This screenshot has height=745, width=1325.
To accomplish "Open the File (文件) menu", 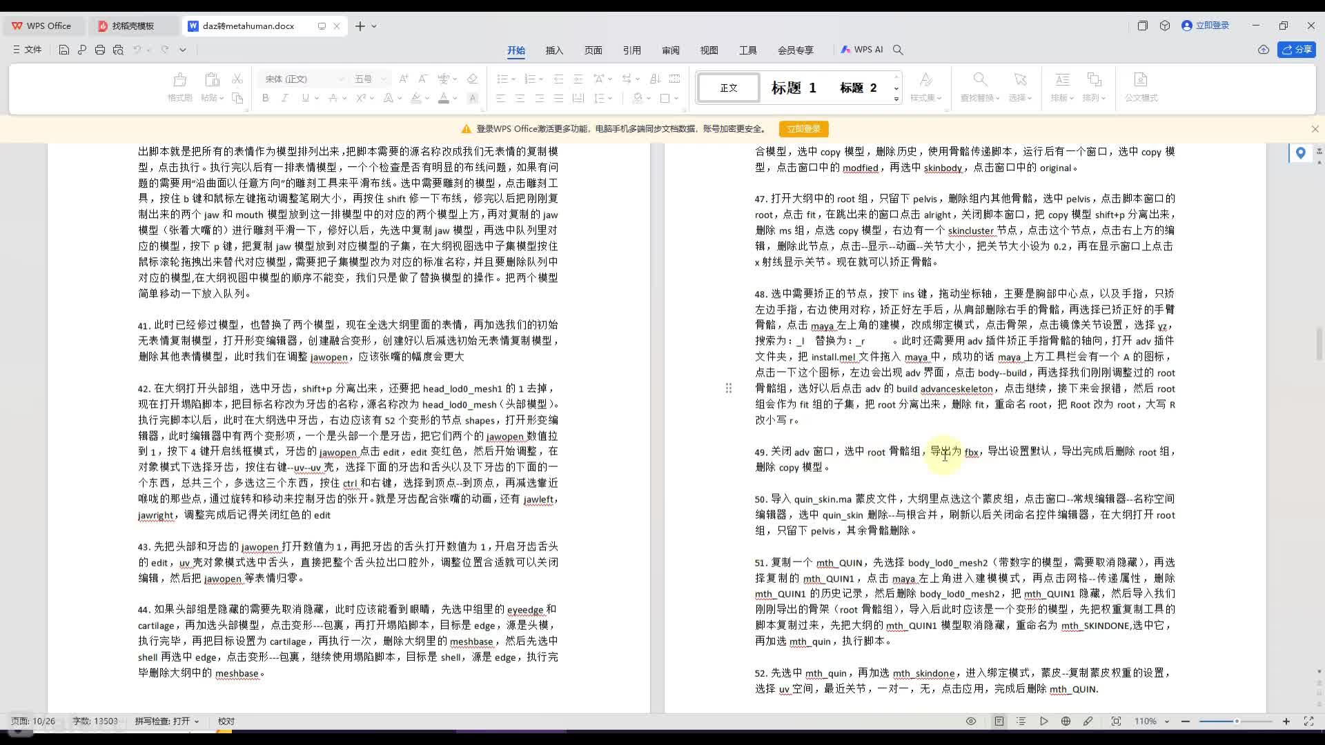I will pos(28,50).
